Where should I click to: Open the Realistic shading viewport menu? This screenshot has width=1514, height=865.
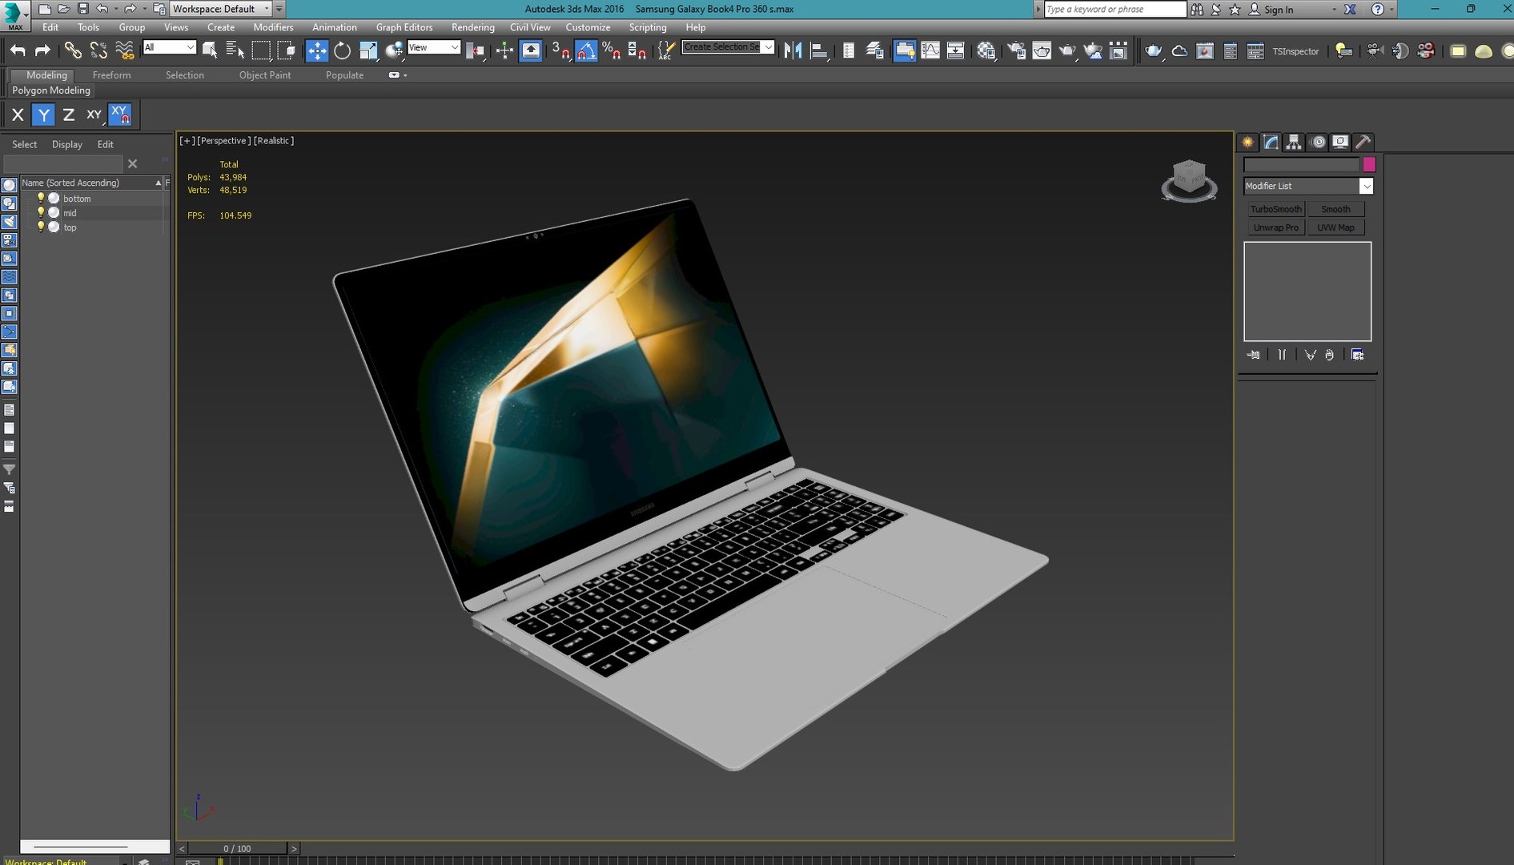(274, 140)
